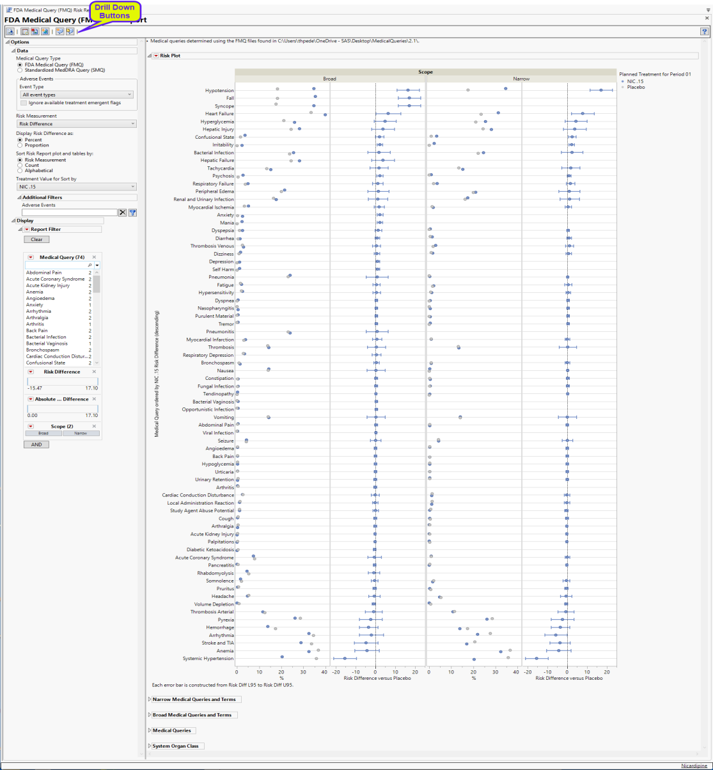The image size is (713, 770).
Task: Open Report Filter red triangle menu
Action: tap(27, 229)
